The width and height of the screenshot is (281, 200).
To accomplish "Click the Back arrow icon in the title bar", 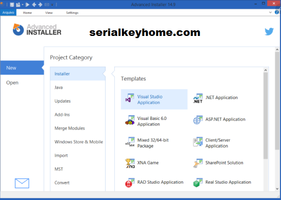I will point(34,4).
